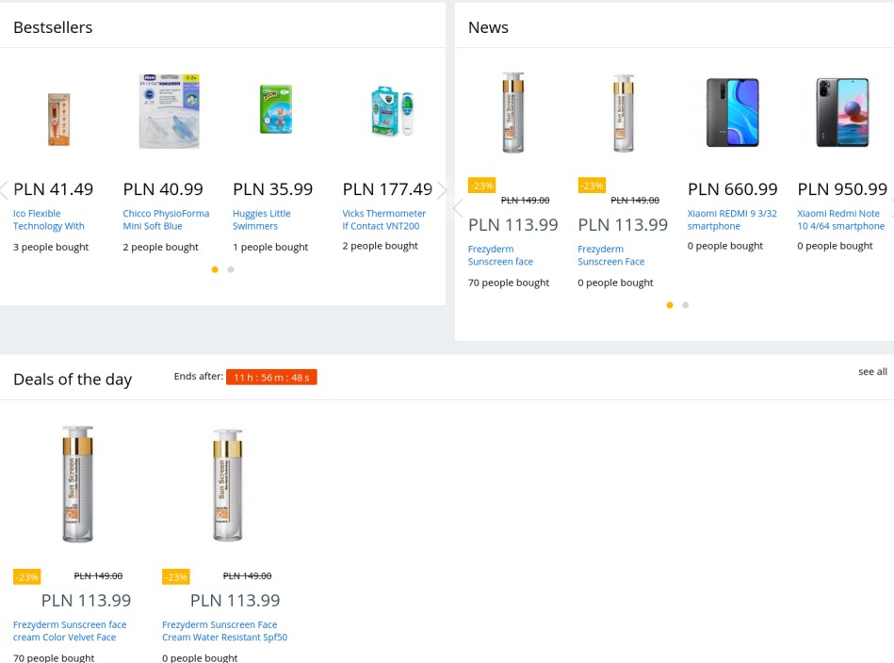Open Xiaomi Redmi Note 10 4/64 smartphone link
The image size is (894, 663).
tap(841, 219)
